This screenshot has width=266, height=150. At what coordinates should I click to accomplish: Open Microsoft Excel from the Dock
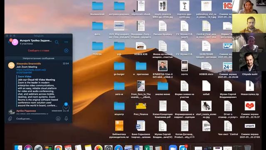tap(148, 148)
